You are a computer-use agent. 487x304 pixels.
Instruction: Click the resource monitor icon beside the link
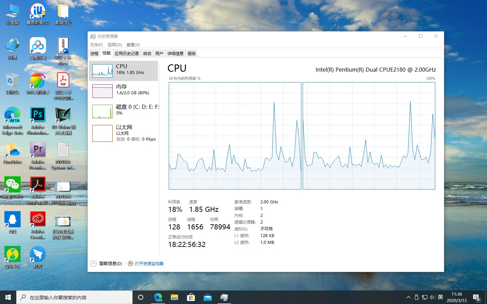click(x=131, y=263)
